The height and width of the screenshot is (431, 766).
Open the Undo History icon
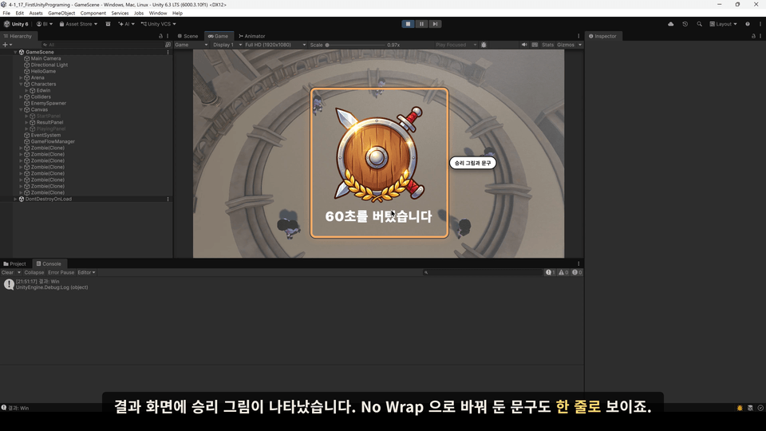coord(685,24)
